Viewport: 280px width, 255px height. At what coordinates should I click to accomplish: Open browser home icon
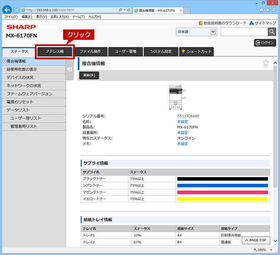click(261, 10)
